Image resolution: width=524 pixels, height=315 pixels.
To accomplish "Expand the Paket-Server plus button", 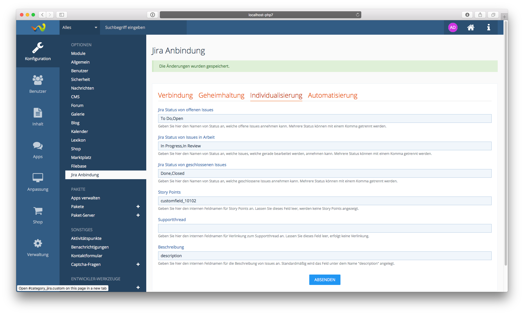I will (138, 215).
